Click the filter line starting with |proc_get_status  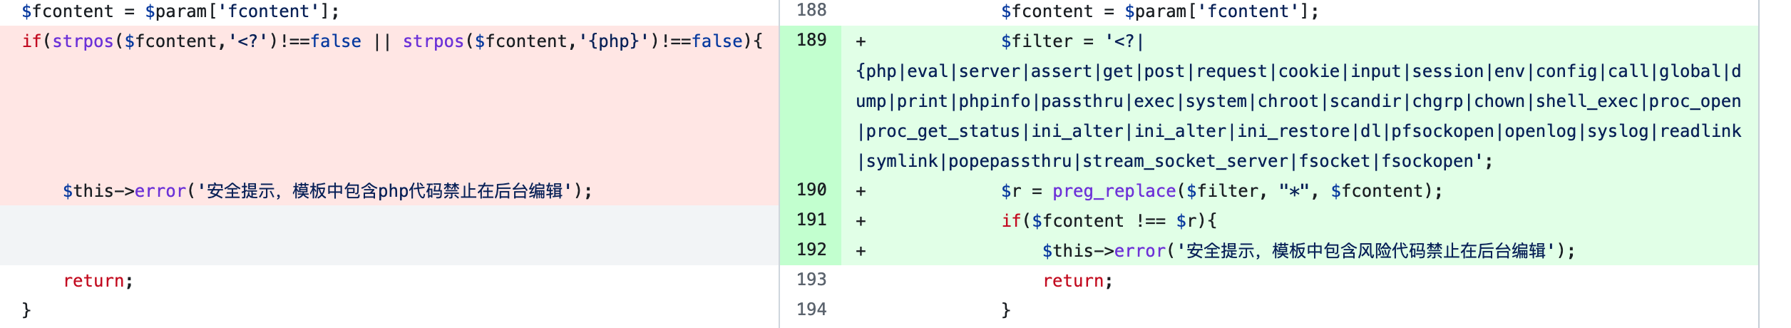(x=1299, y=131)
